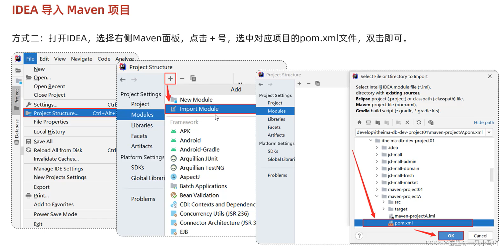Expand the jd-mall-admin folder
The height and width of the screenshot is (249, 504).
click(x=377, y=162)
